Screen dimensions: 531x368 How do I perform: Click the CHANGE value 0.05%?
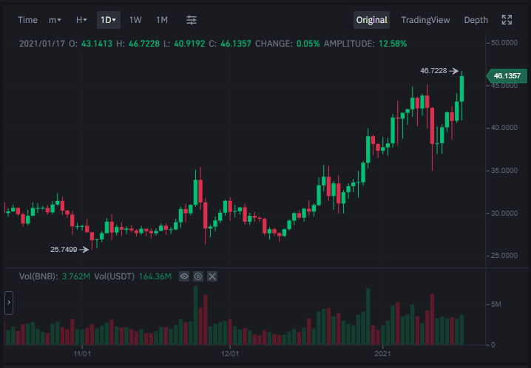(308, 44)
